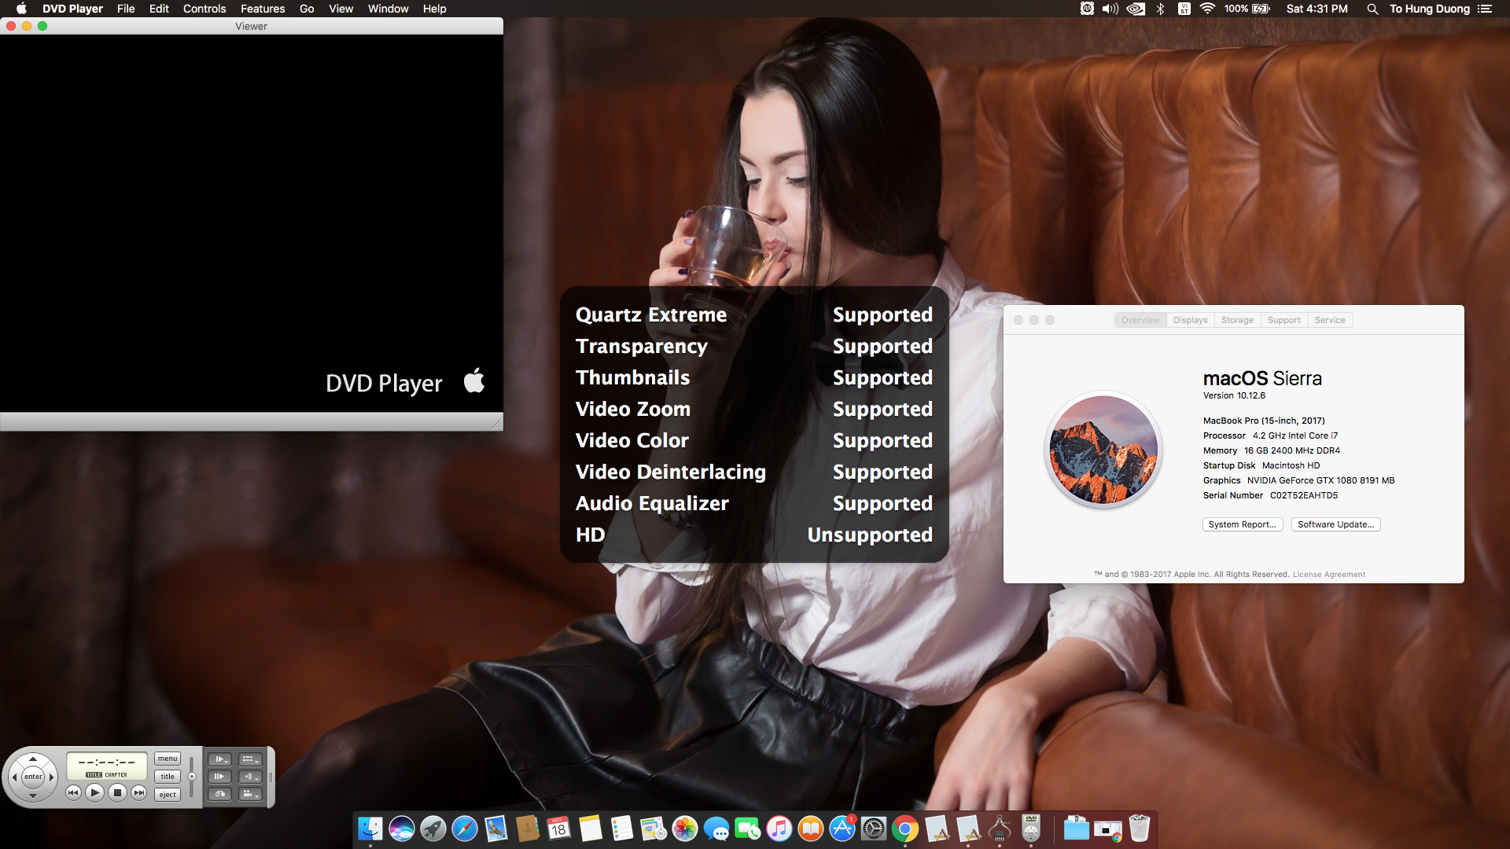Navigate up with the controller's up arrow
Viewport: 1510px width, 849px height.
(x=33, y=759)
